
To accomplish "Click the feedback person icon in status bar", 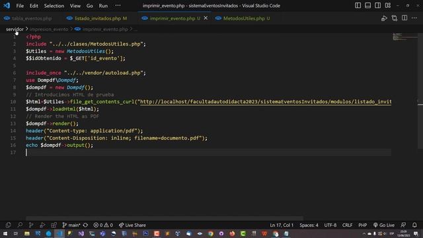I will (403, 225).
